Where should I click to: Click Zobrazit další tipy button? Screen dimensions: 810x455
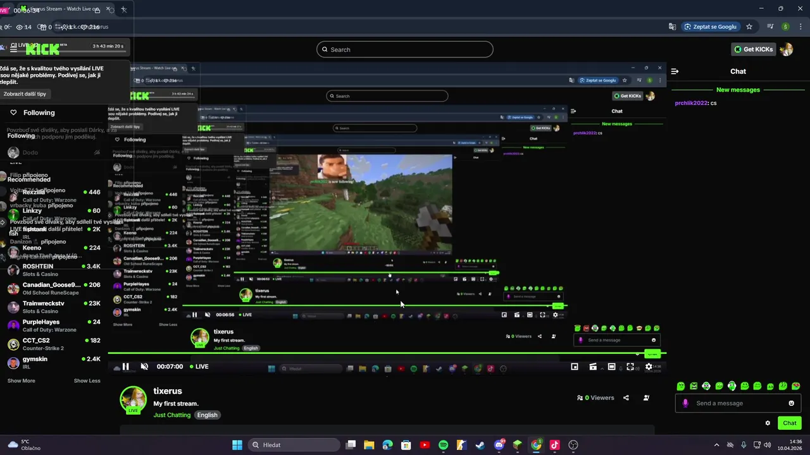pyautogui.click(x=25, y=94)
